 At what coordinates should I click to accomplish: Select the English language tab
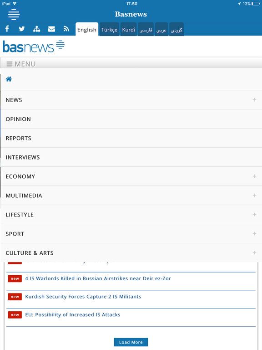point(87,29)
